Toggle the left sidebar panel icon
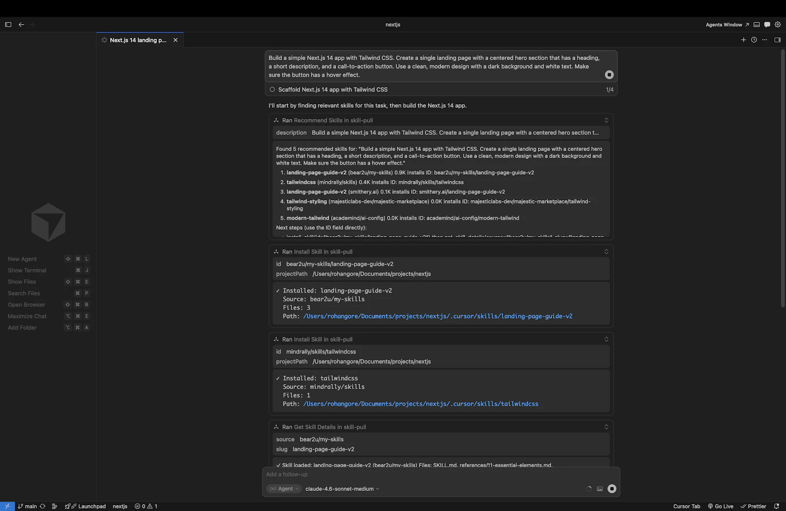This screenshot has width=786, height=511. (8, 25)
